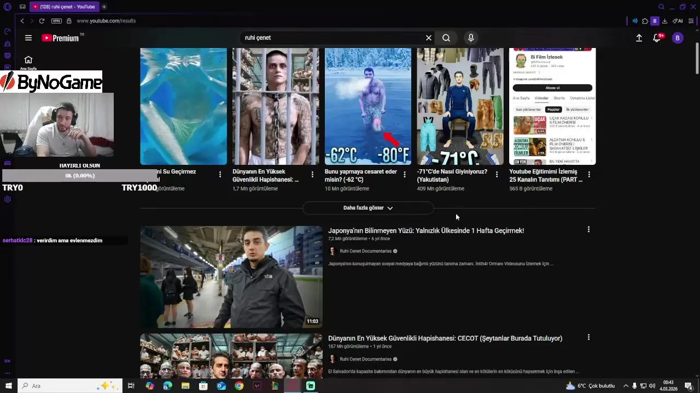The image size is (700, 393).
Task: Play the CECOT prison video thumbnail
Action: (231, 356)
